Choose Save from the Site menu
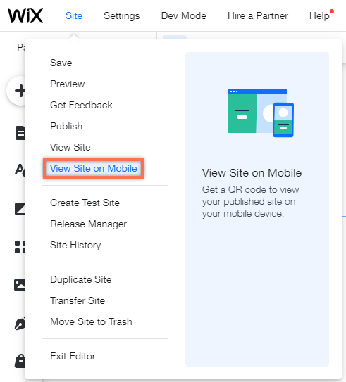Viewport: 346px width, 382px height. 61,63
